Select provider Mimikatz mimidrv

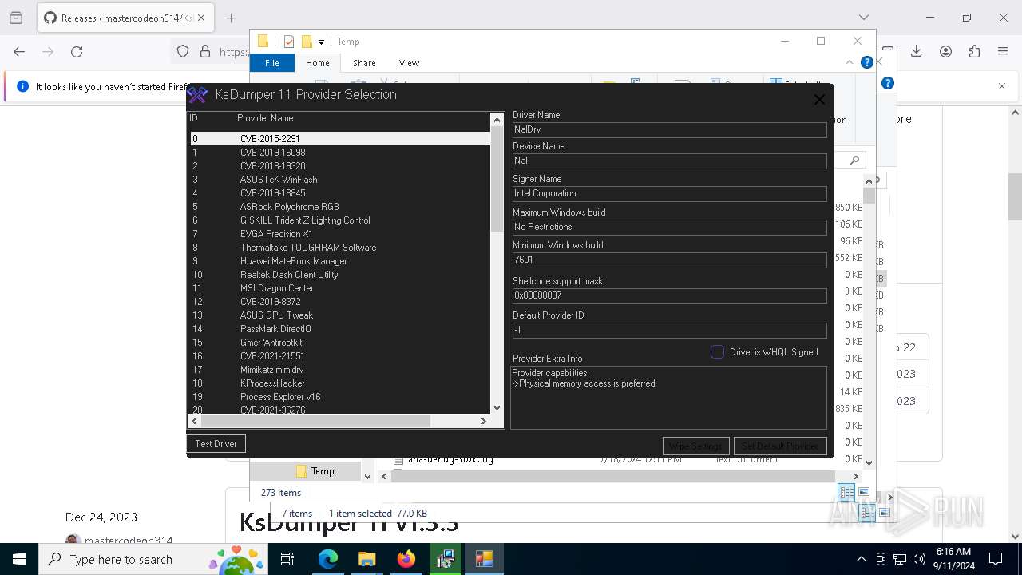pyautogui.click(x=340, y=370)
